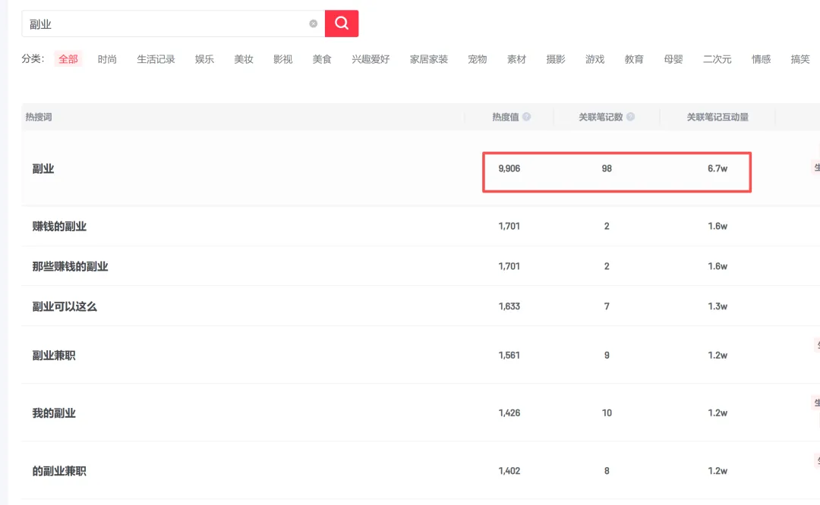Clear the search box with the x icon

click(x=313, y=24)
